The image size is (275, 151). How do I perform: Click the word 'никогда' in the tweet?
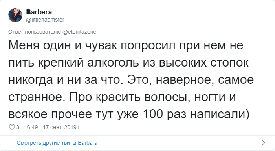click(x=31, y=79)
